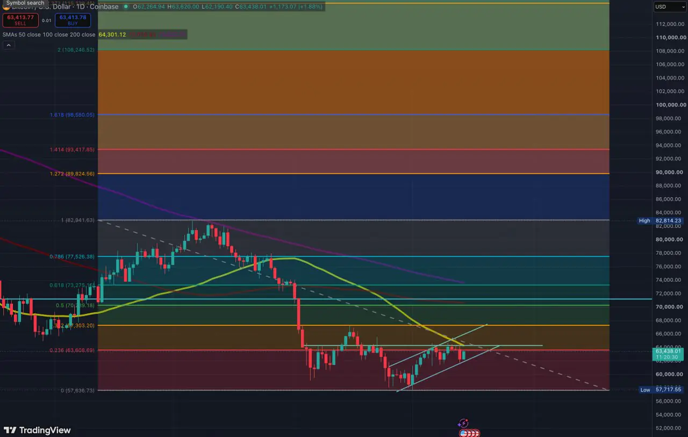Image resolution: width=688 pixels, height=437 pixels.
Task: Click 100,000.00 on the price axis
Action: 670,105
